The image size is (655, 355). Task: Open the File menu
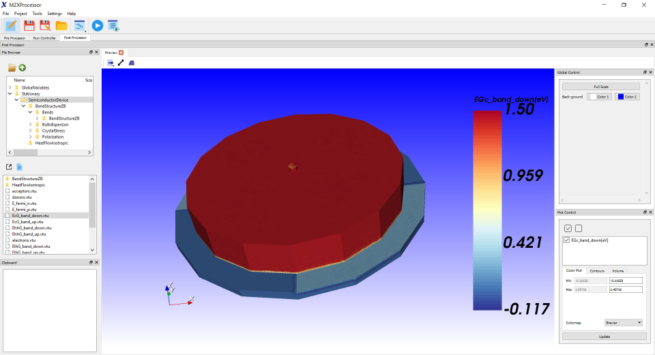[x=6, y=14]
